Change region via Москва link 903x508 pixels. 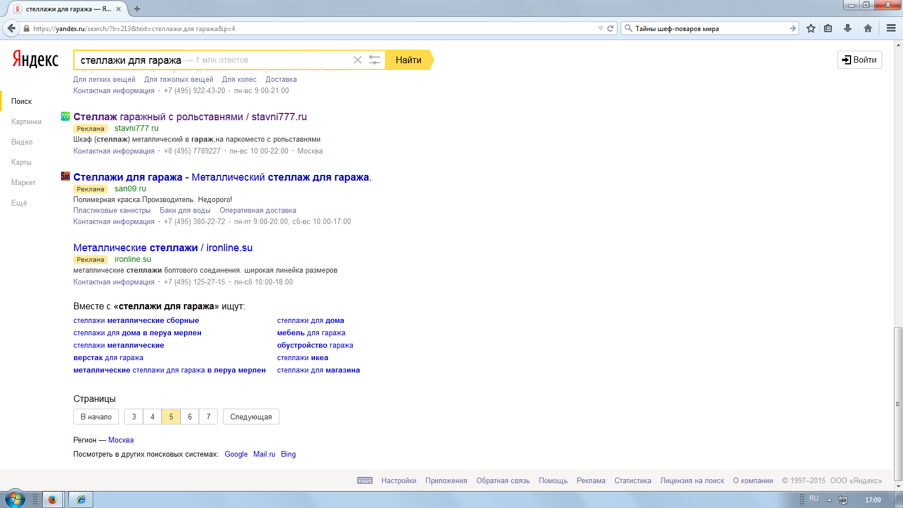(x=121, y=440)
